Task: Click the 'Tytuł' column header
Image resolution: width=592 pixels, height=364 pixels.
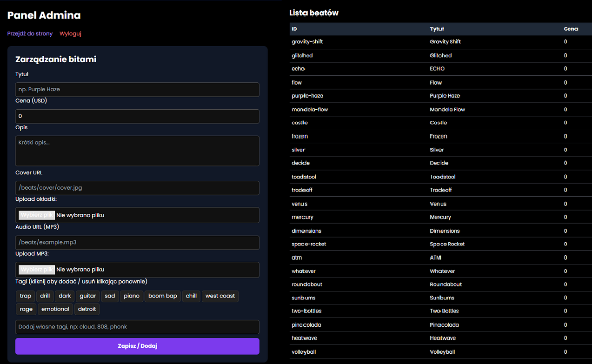Action: click(437, 29)
